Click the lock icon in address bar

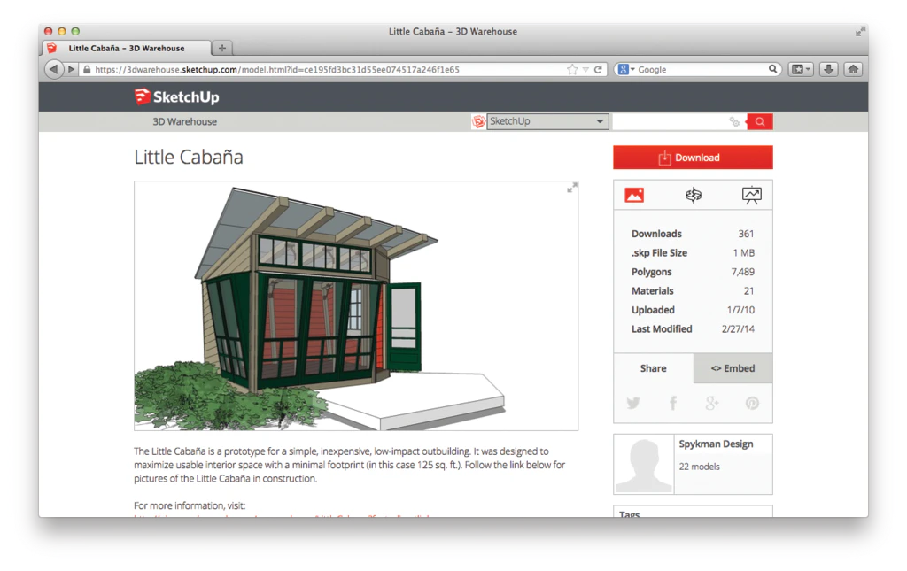(x=87, y=69)
